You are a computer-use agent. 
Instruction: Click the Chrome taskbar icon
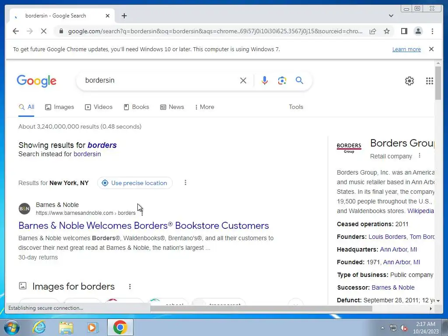tap(120, 327)
